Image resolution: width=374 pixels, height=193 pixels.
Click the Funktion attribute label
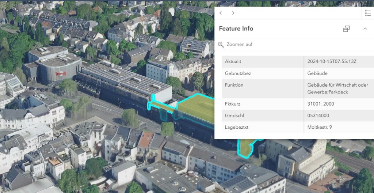(234, 85)
